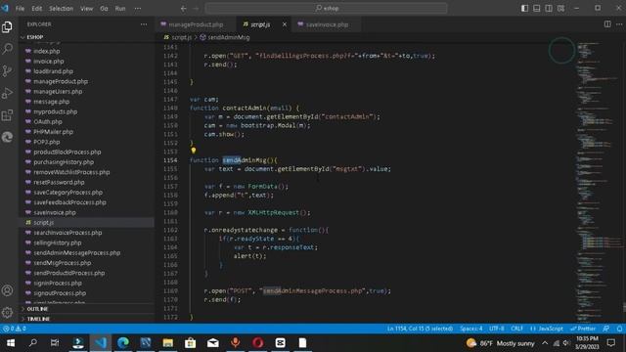626x352 pixels.
Task: Open Explorer views and more actions menu
Action: click(144, 24)
